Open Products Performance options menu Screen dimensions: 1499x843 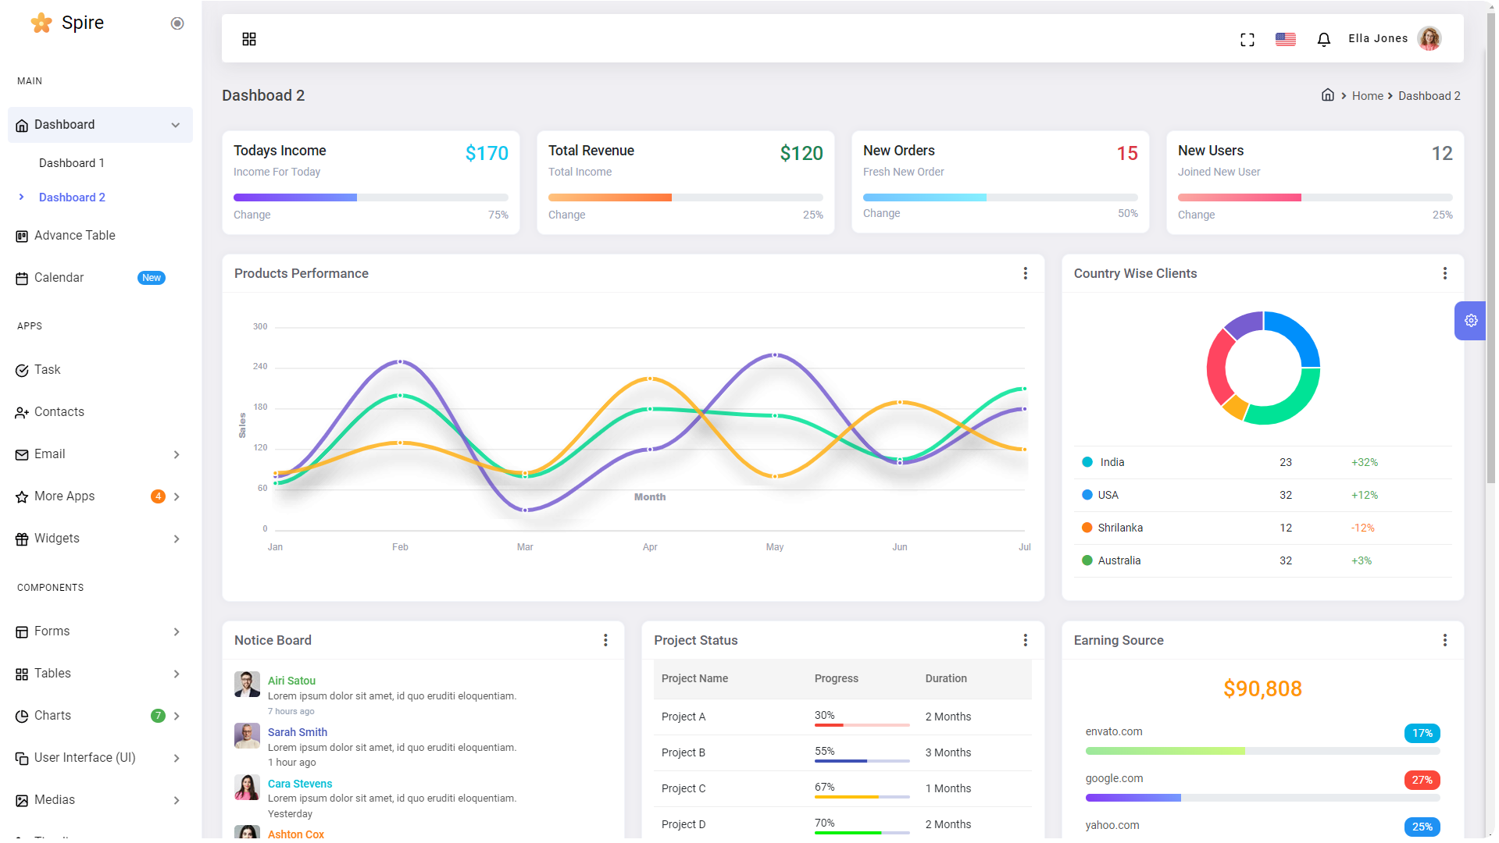click(x=1026, y=273)
